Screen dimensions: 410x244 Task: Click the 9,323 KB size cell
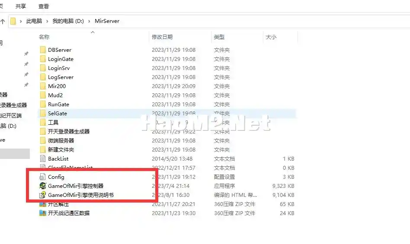point(283,186)
